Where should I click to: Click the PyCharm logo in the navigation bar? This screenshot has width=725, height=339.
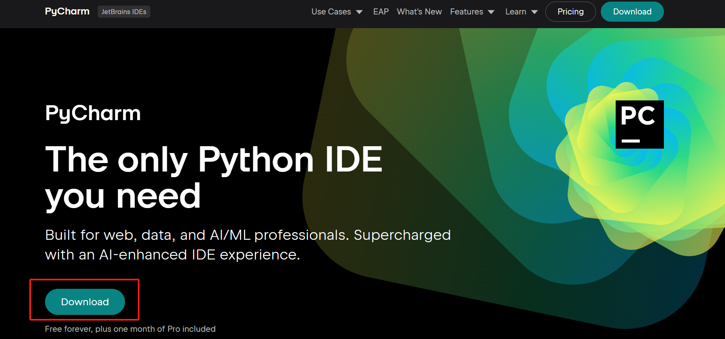pos(67,11)
